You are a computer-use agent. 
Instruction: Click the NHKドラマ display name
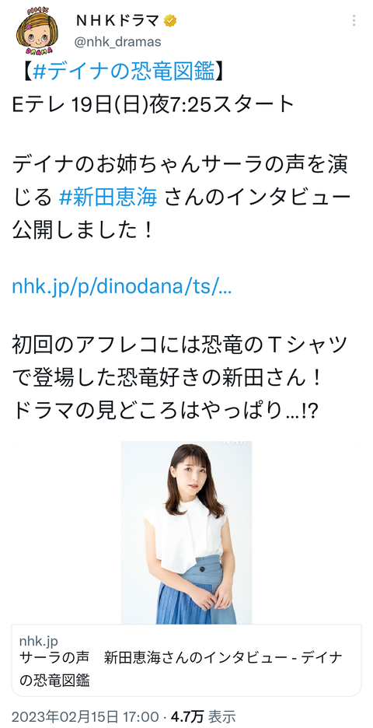tap(118, 21)
